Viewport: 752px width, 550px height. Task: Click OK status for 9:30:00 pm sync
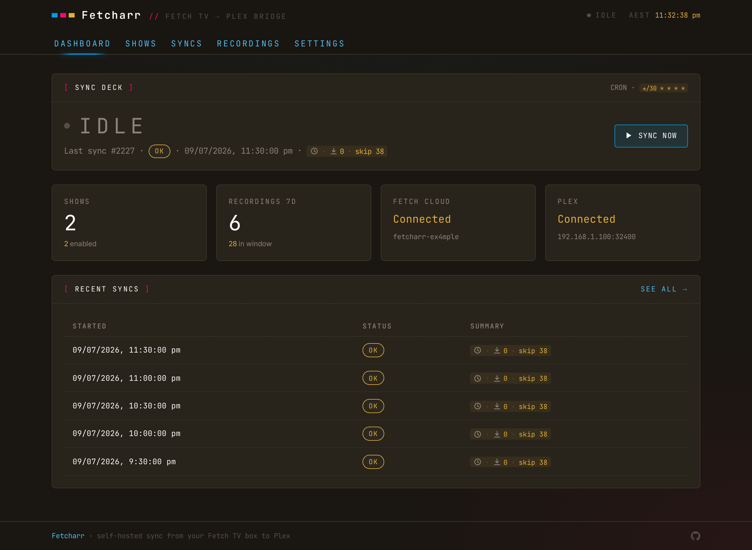coord(373,462)
